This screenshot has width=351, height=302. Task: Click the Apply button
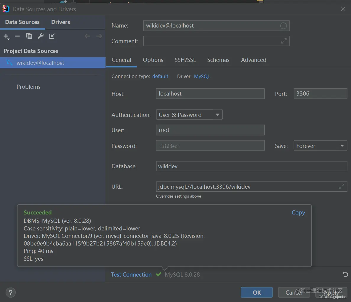pos(331,292)
